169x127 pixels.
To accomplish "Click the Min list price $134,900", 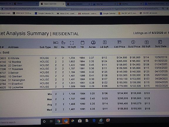I will (123, 93).
